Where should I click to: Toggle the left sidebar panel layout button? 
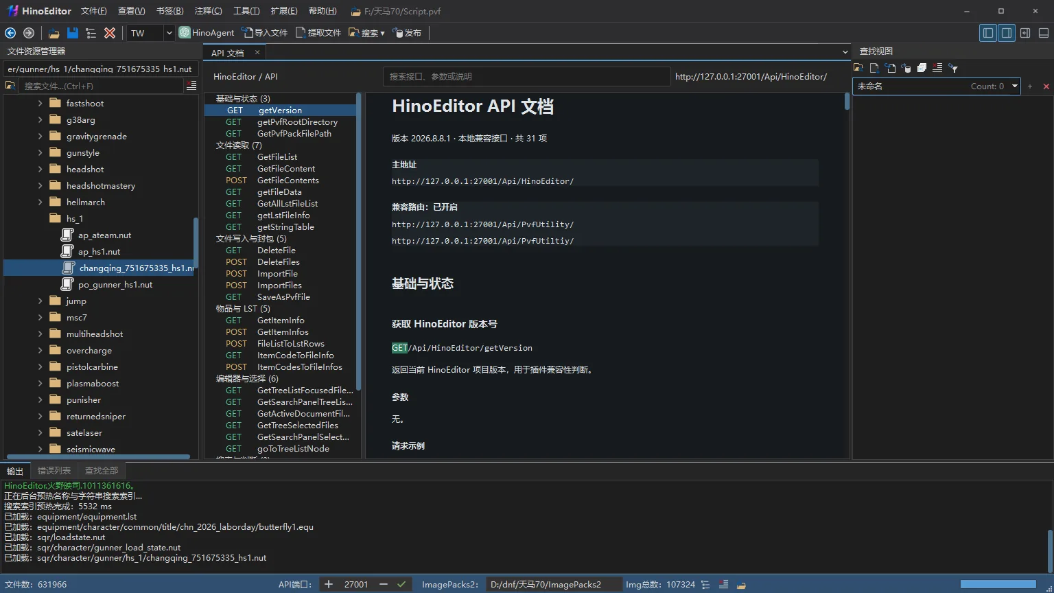coord(988,33)
